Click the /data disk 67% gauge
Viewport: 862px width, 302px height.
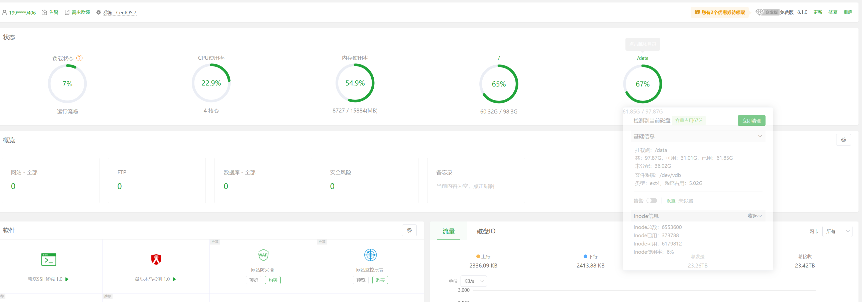[x=642, y=84]
